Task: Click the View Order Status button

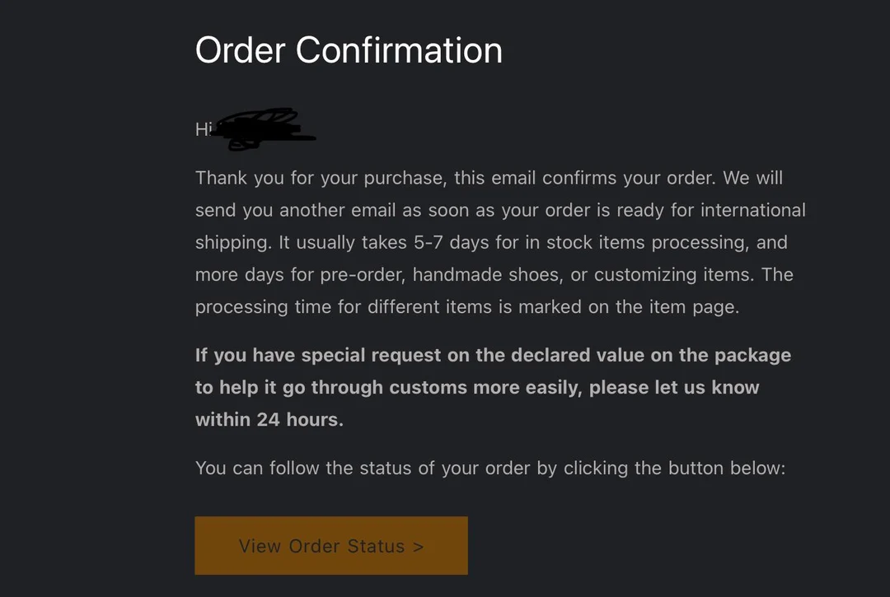Action: (x=330, y=545)
